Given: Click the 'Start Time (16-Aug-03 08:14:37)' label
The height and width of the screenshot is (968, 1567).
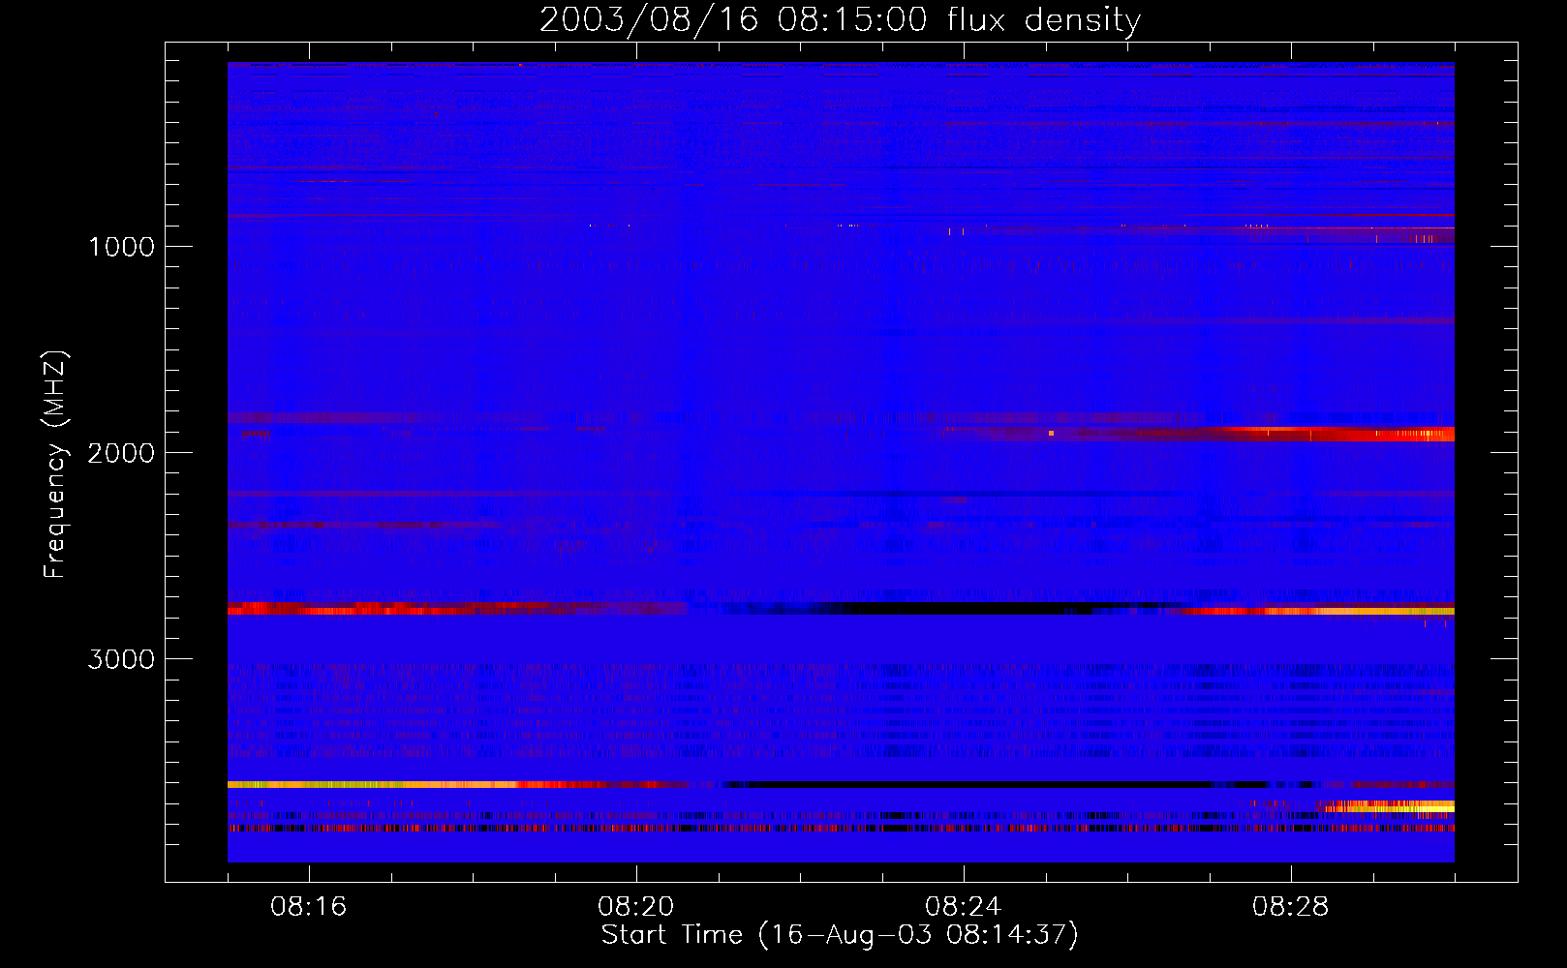Looking at the screenshot, I should pyautogui.click(x=840, y=935).
